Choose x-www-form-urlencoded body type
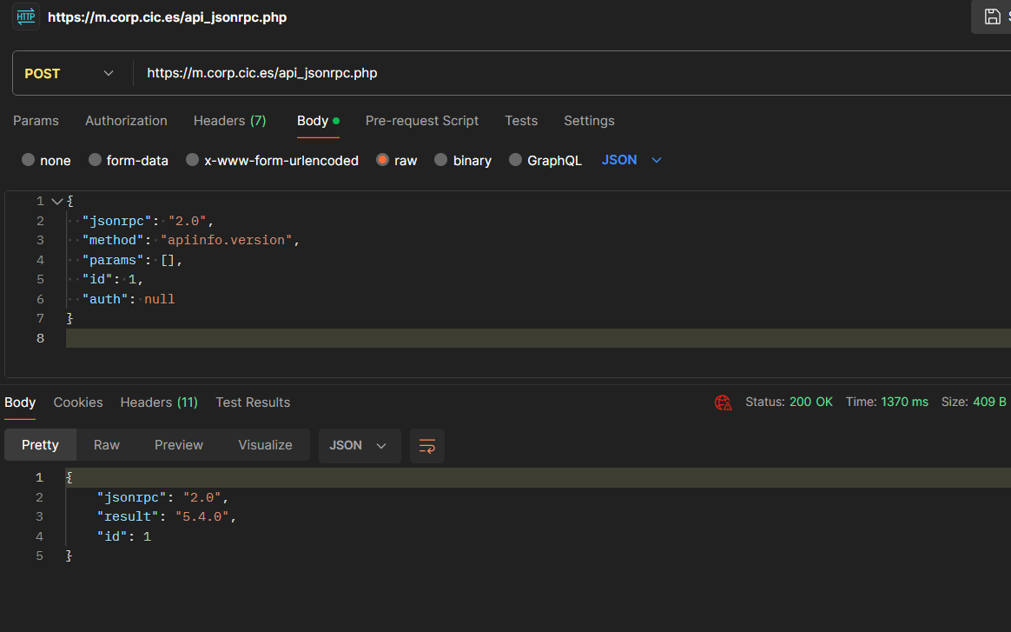Screen dimensions: 1011x632 pos(193,160)
